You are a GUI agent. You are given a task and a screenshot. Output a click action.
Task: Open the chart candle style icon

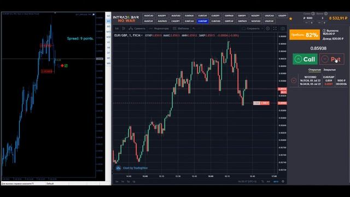pos(124,28)
